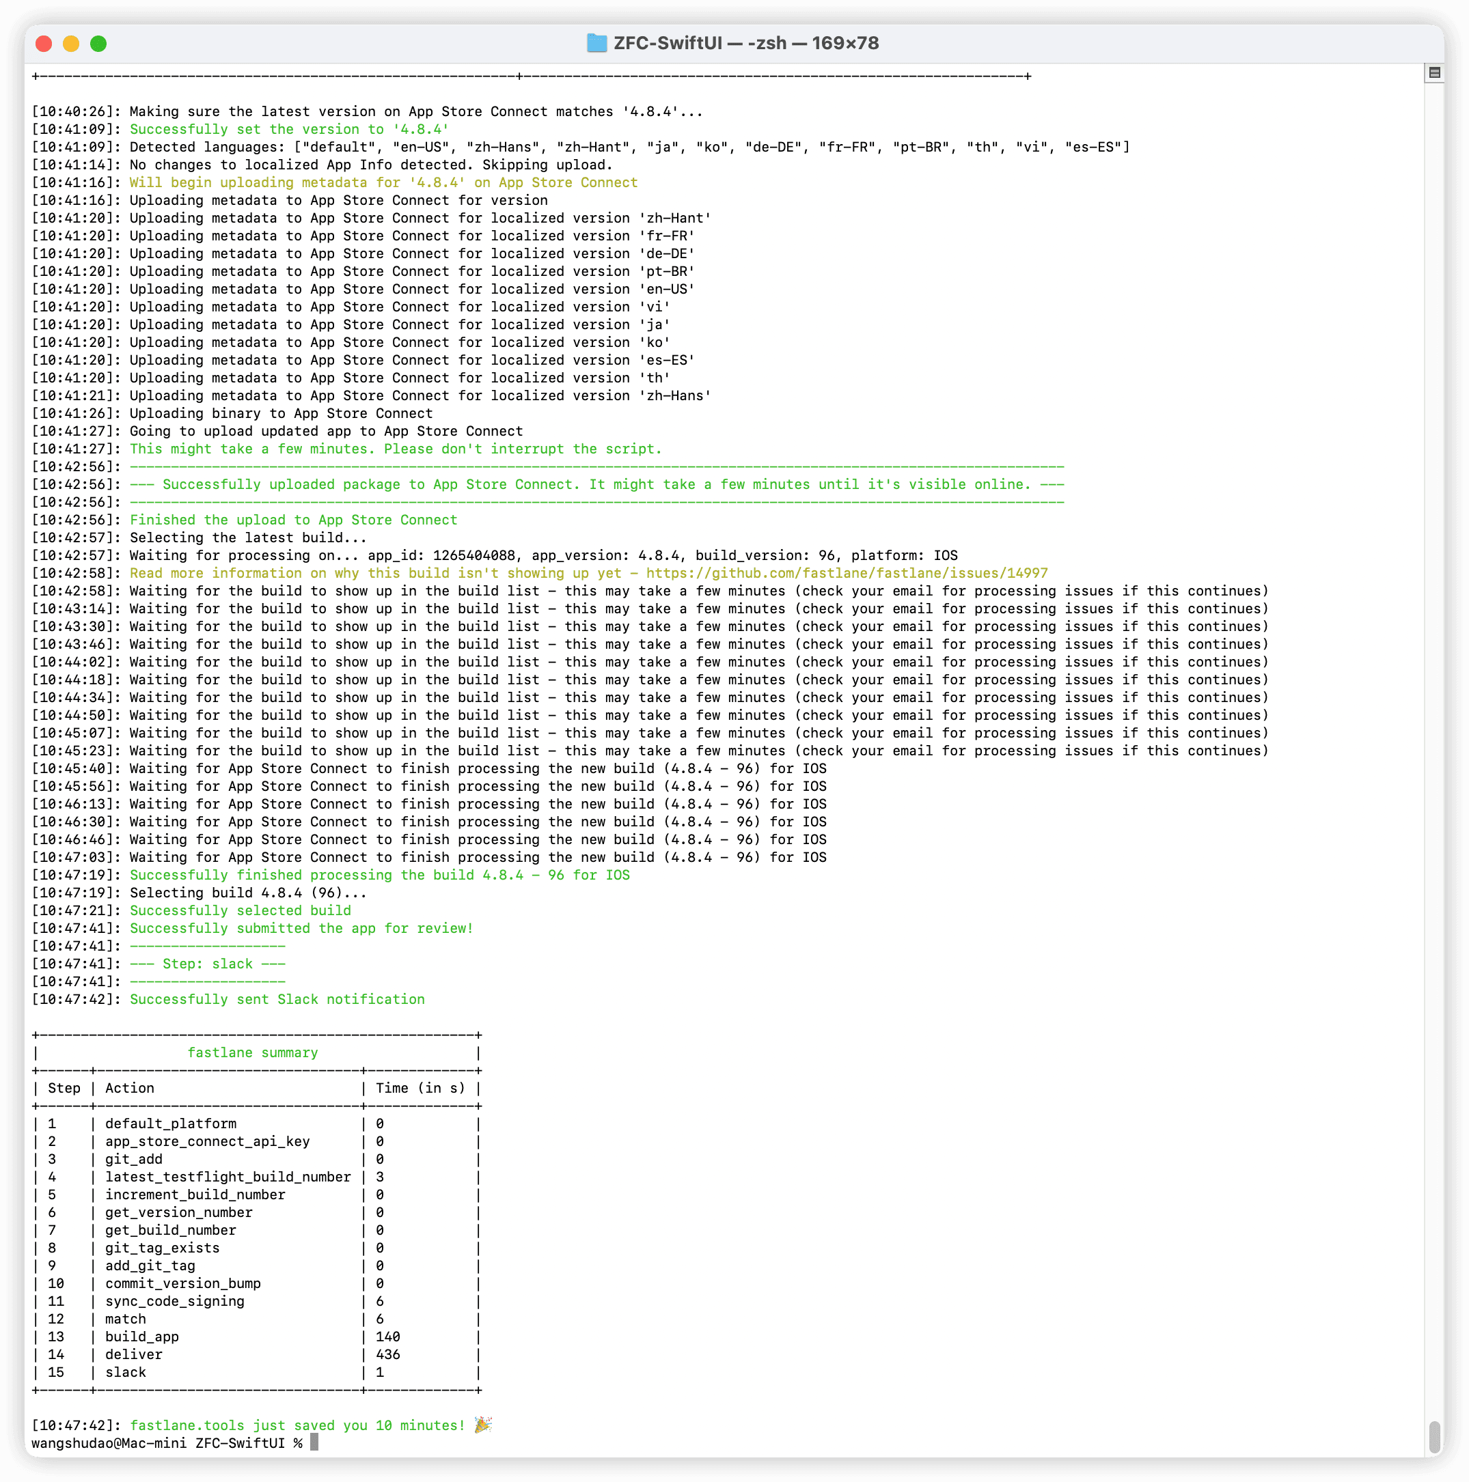Click the 'Step: slack' heading text
1469x1482 pixels.
click(x=207, y=964)
